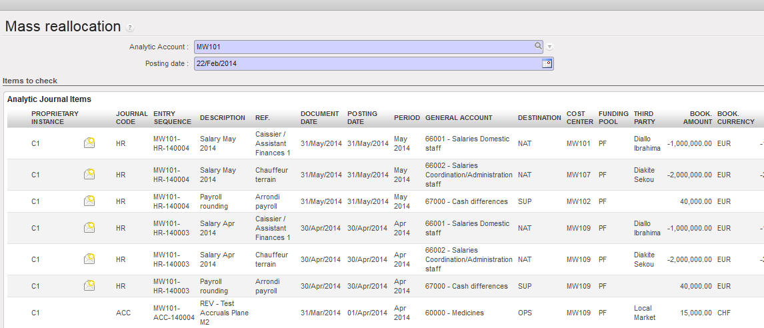Click the envelope icon for Diakite Sekou May salary row
The height and width of the screenshot is (328, 764).
click(89, 175)
